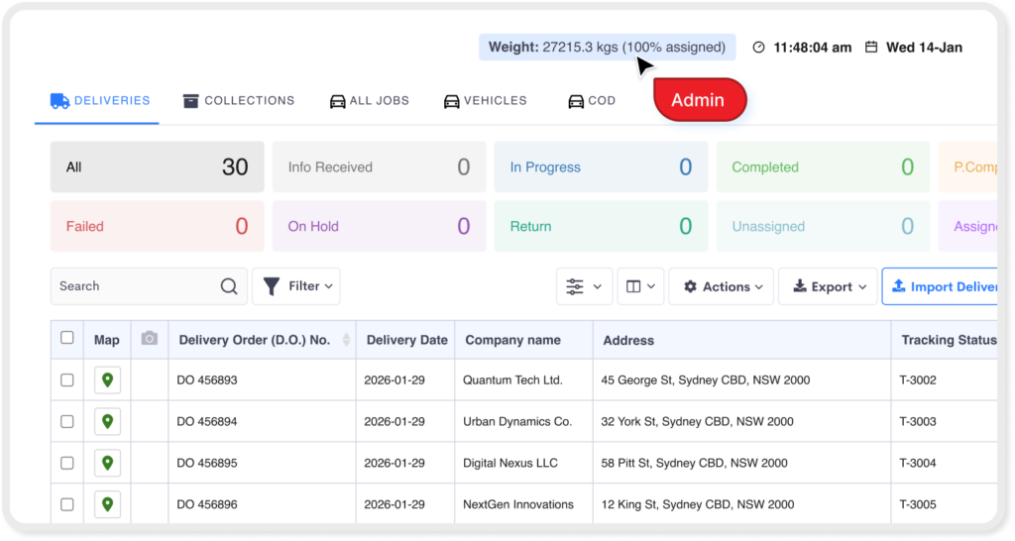Click the Import Deliveries button
Image resolution: width=1015 pixels, height=541 pixels.
point(942,286)
